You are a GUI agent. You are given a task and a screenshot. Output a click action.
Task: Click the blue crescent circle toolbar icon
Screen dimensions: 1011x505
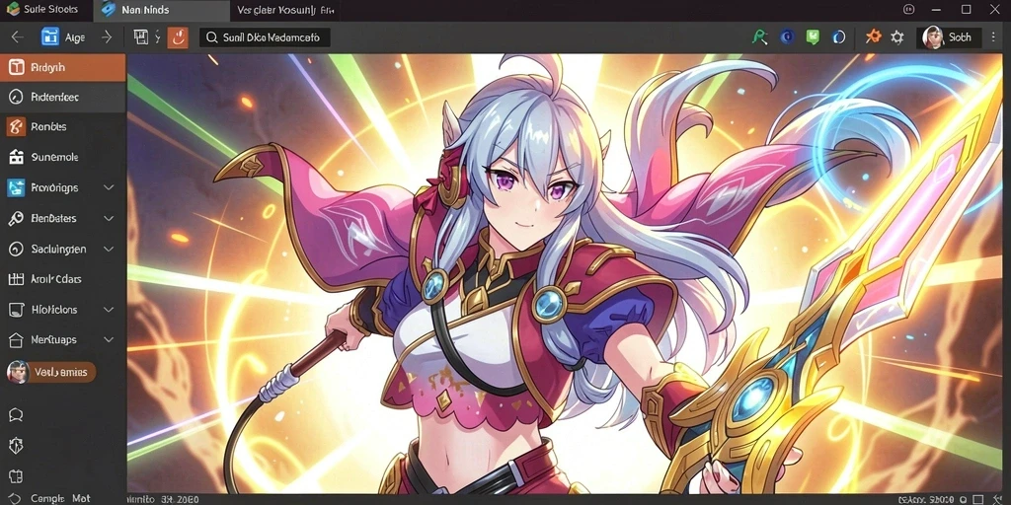tap(839, 37)
